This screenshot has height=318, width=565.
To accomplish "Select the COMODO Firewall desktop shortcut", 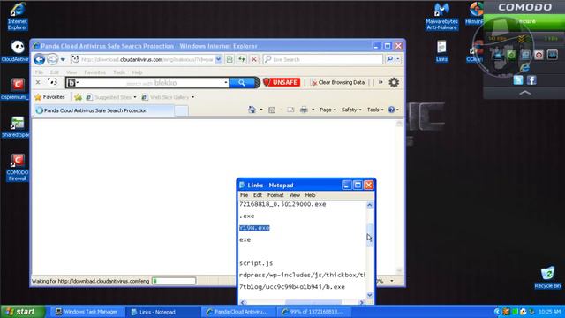I will pyautogui.click(x=17, y=167).
